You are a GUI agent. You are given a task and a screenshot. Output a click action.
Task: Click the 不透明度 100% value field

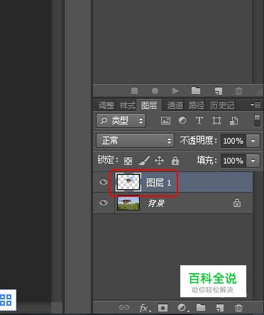(233, 141)
